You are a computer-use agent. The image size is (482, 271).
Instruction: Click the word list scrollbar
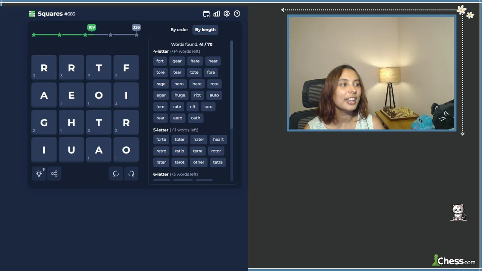[x=232, y=84]
